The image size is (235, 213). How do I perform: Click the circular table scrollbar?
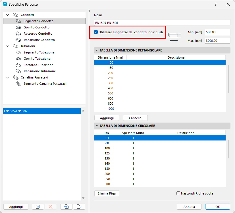[228, 149]
